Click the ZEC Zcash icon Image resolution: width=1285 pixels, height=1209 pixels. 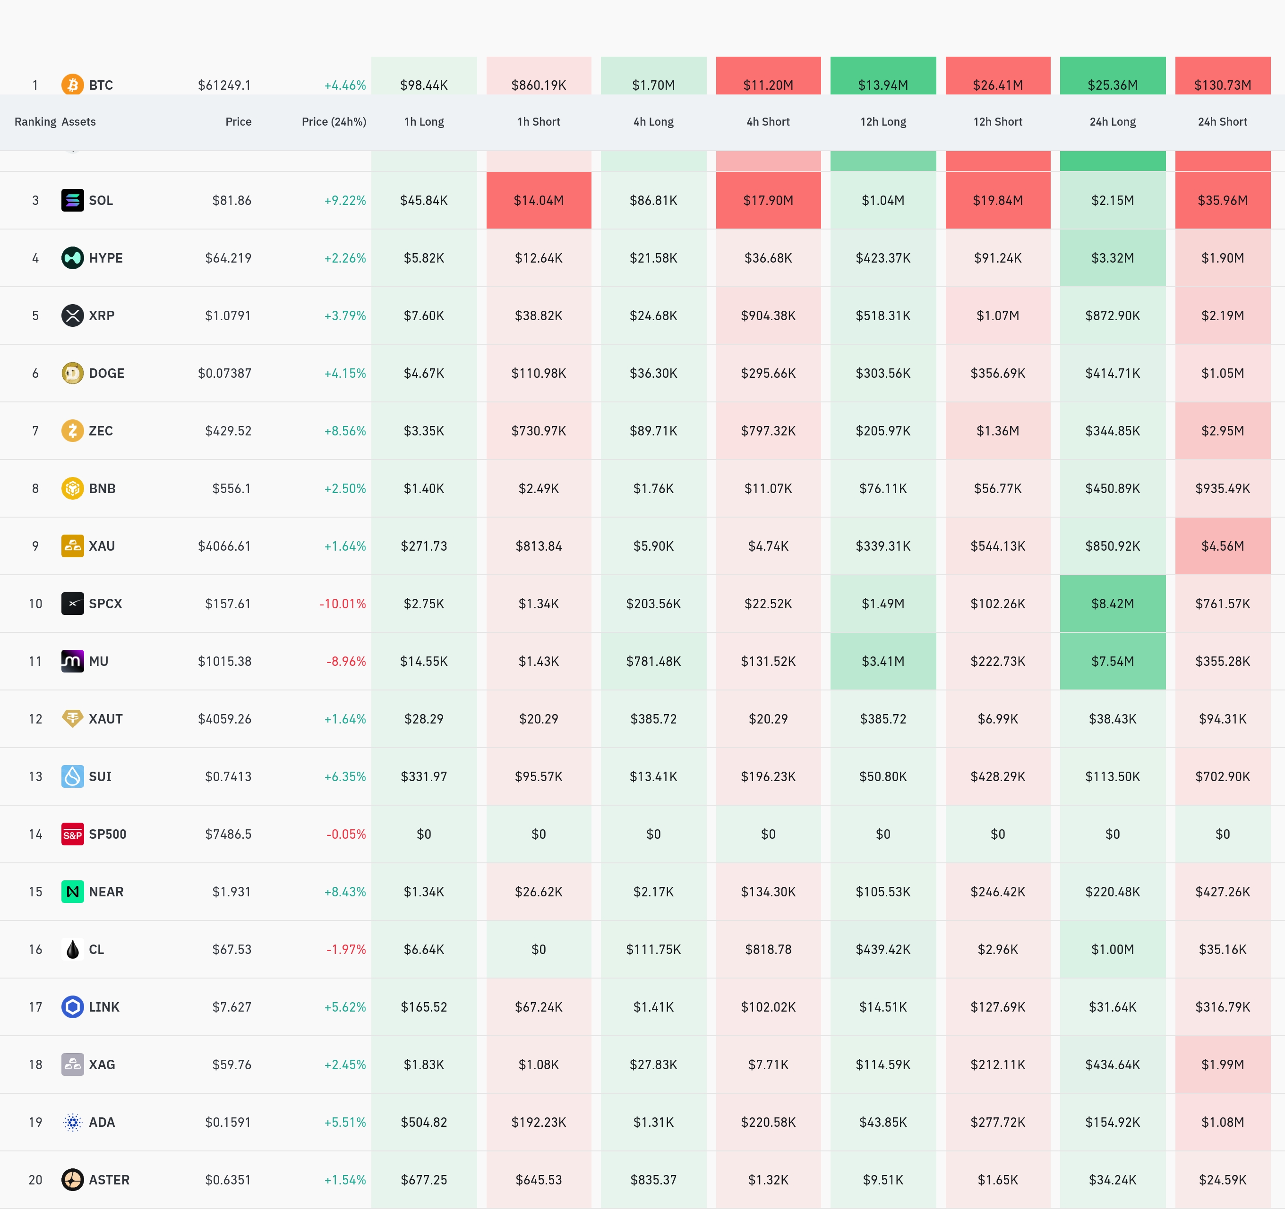[x=72, y=430]
